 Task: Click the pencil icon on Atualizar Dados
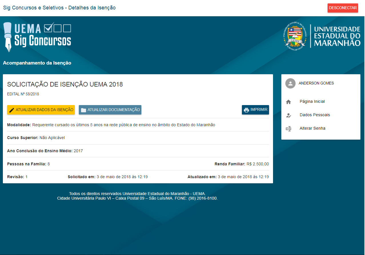coord(12,110)
